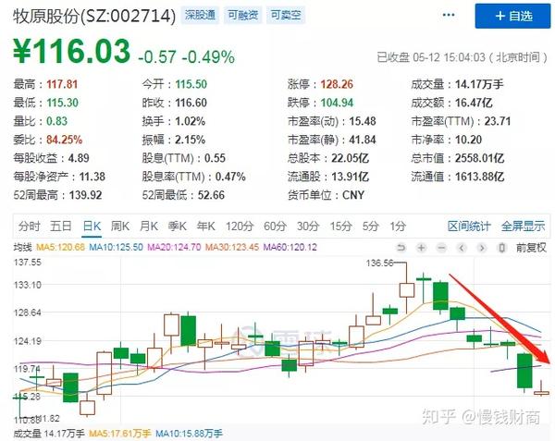
Task: Click the MA60:120.12 moving average label
Action: 290,247
